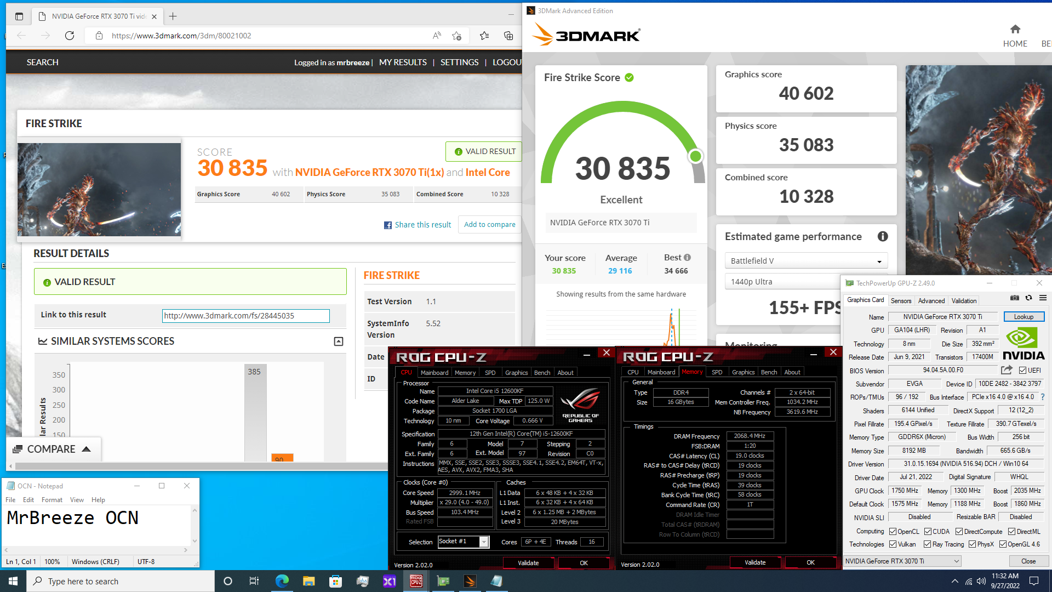Open the GPU-Z hamburger menu

point(1043,298)
